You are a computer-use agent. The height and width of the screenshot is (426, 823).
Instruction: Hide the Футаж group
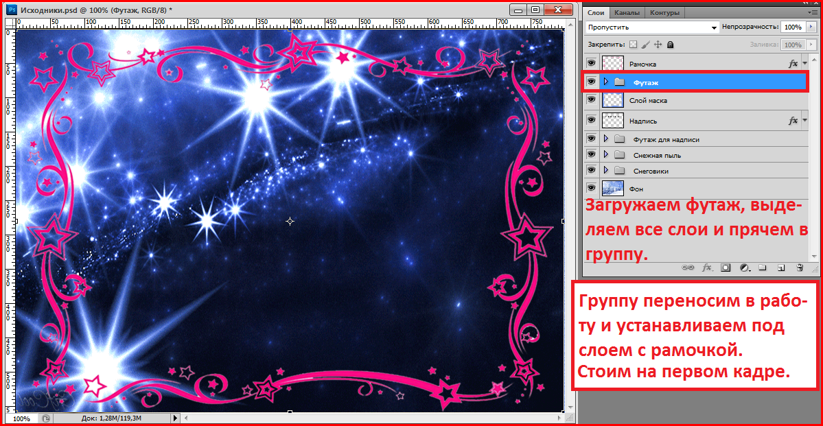pyautogui.click(x=592, y=82)
